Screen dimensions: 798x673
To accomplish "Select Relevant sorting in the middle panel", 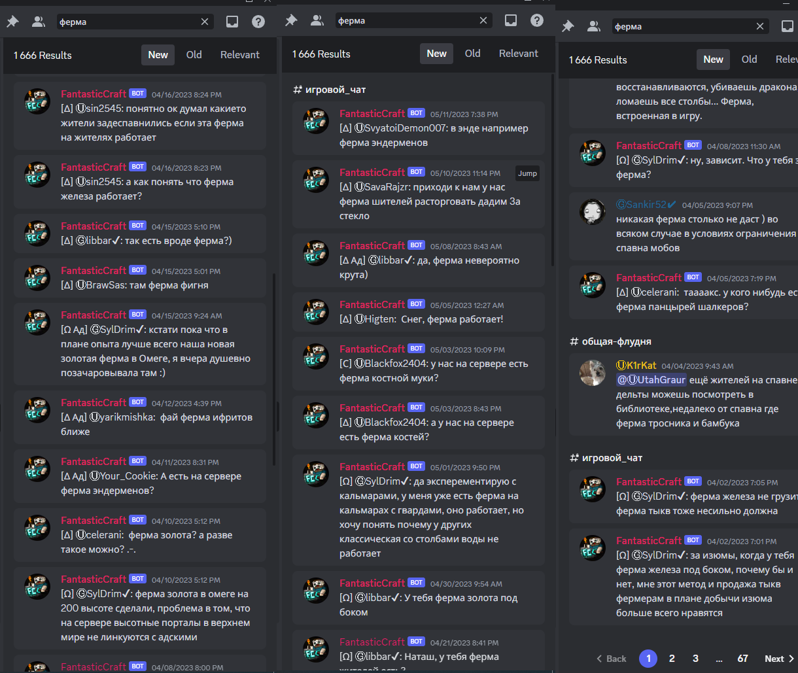I will (519, 54).
